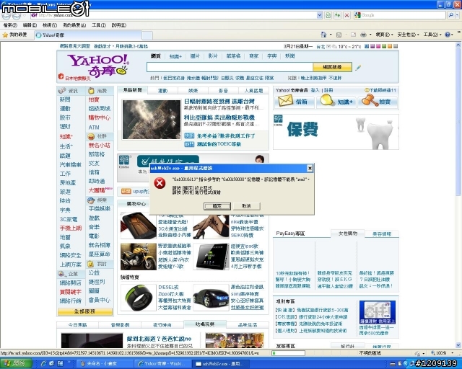
Task: Open the 檢視(V) menu
Action: pos(50,25)
